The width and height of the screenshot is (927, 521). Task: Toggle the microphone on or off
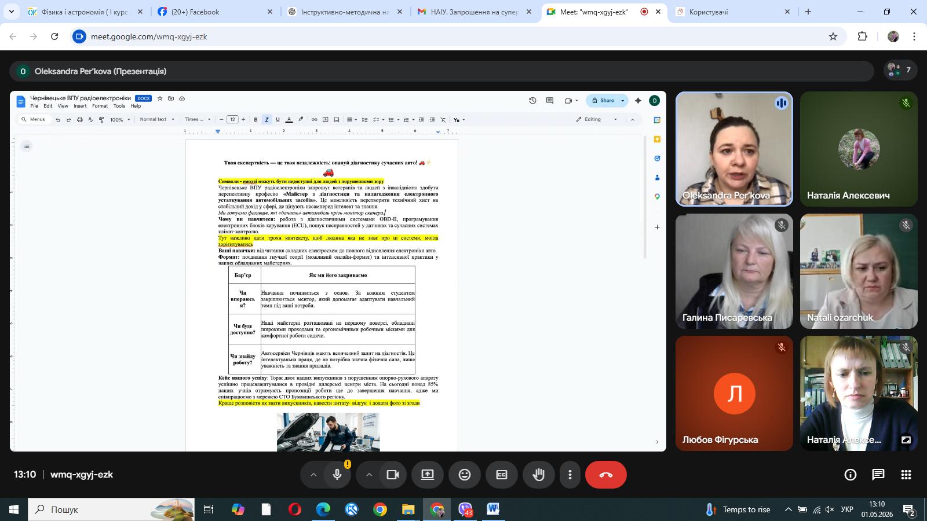[x=337, y=475]
